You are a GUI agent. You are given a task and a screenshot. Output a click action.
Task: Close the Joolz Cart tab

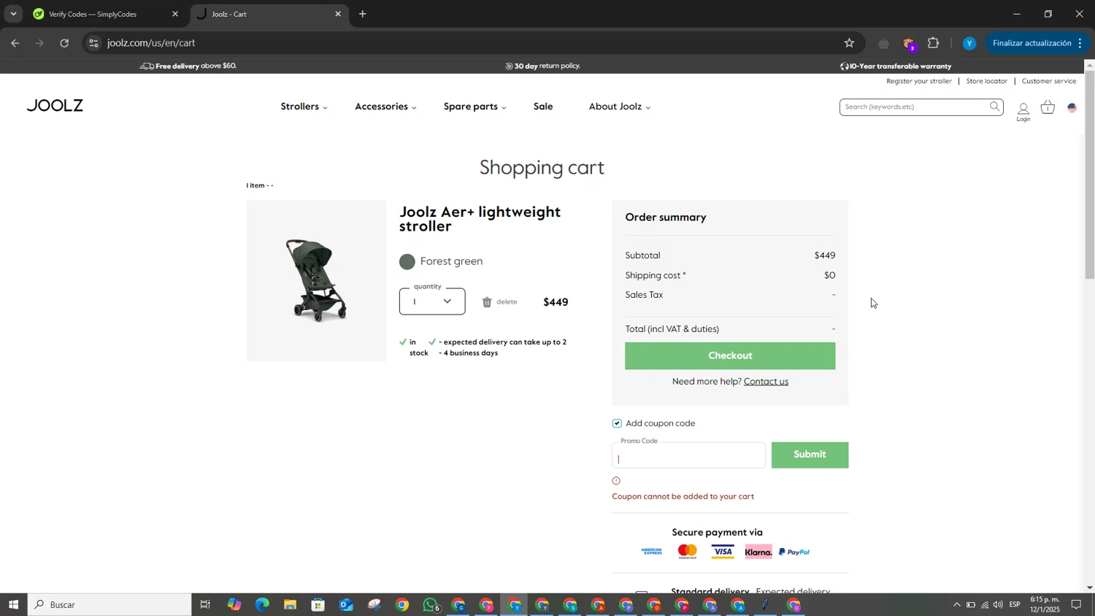click(338, 14)
